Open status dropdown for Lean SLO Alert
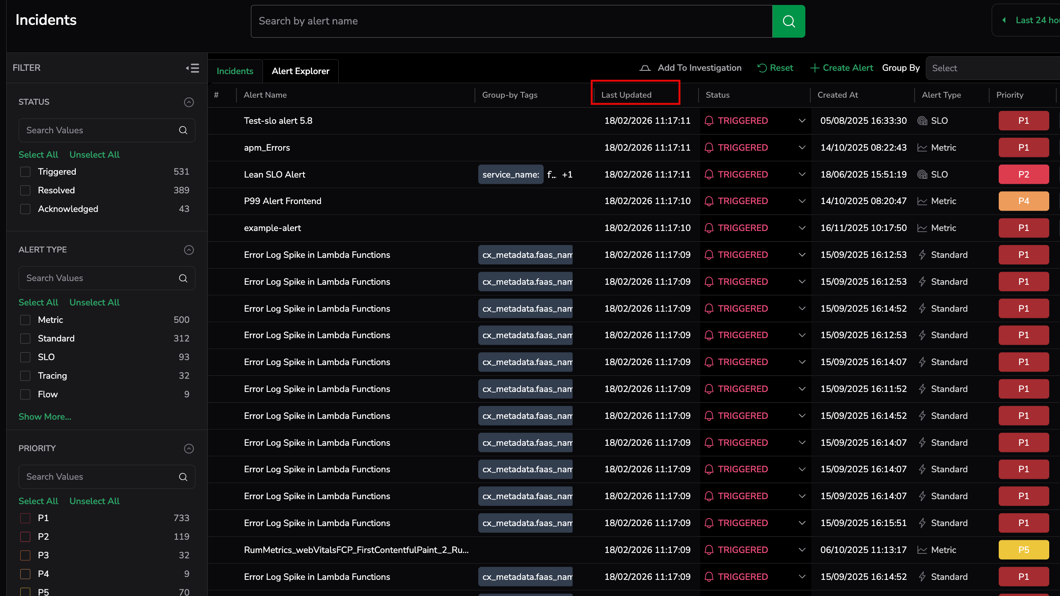1060x596 pixels. 802,175
